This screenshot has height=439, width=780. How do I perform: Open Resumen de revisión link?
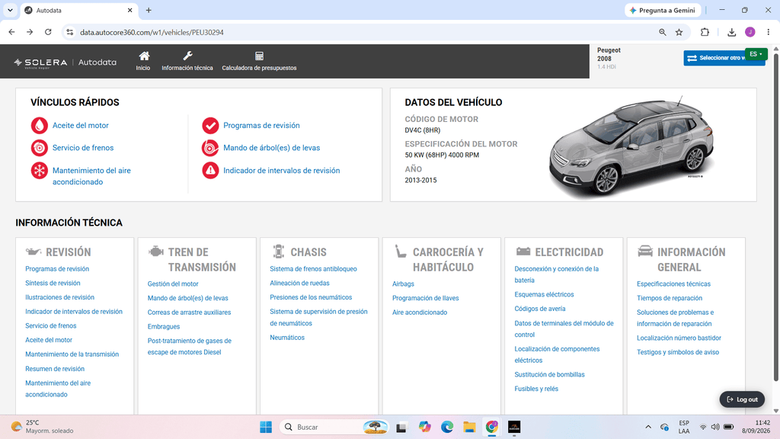coord(55,369)
